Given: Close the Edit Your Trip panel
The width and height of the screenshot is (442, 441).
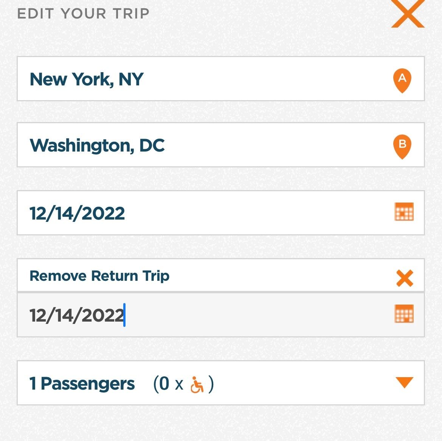Looking at the screenshot, I should 408,14.
